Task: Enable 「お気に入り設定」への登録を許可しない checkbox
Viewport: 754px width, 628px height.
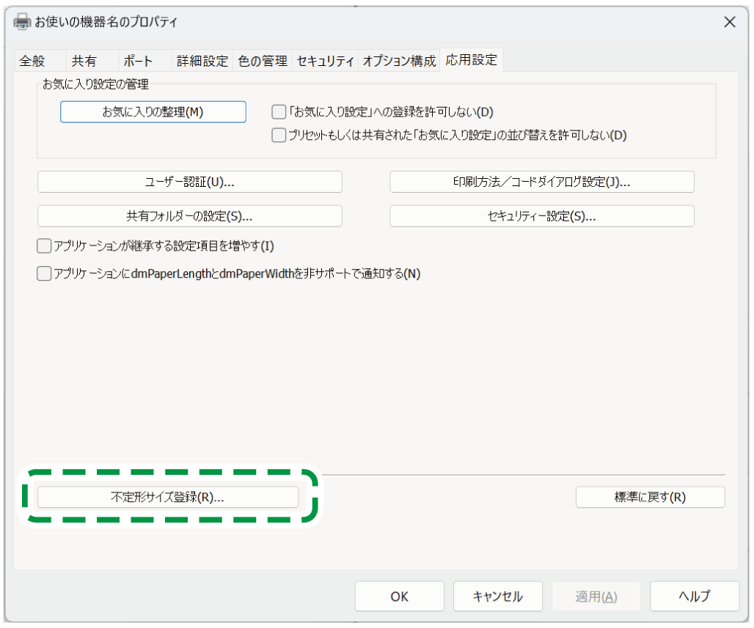Action: click(279, 112)
